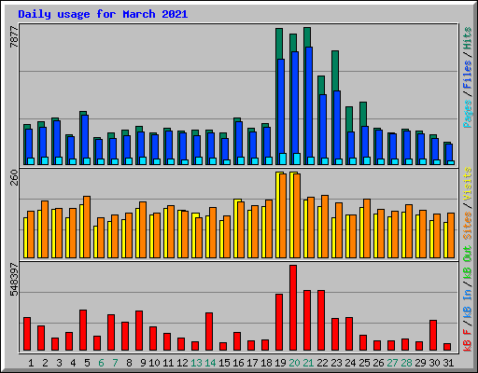Click day label 18 on the x-axis
This screenshot has width=478, height=373.
point(266,363)
